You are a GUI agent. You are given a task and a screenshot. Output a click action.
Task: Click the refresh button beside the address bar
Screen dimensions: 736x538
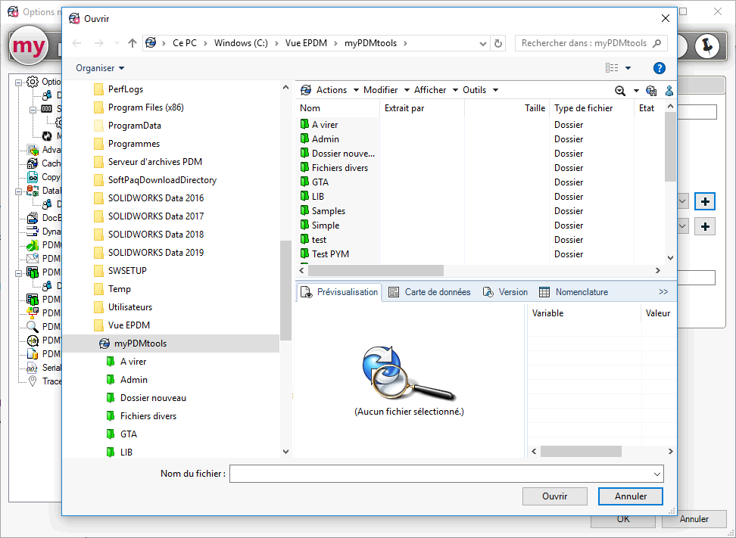498,43
